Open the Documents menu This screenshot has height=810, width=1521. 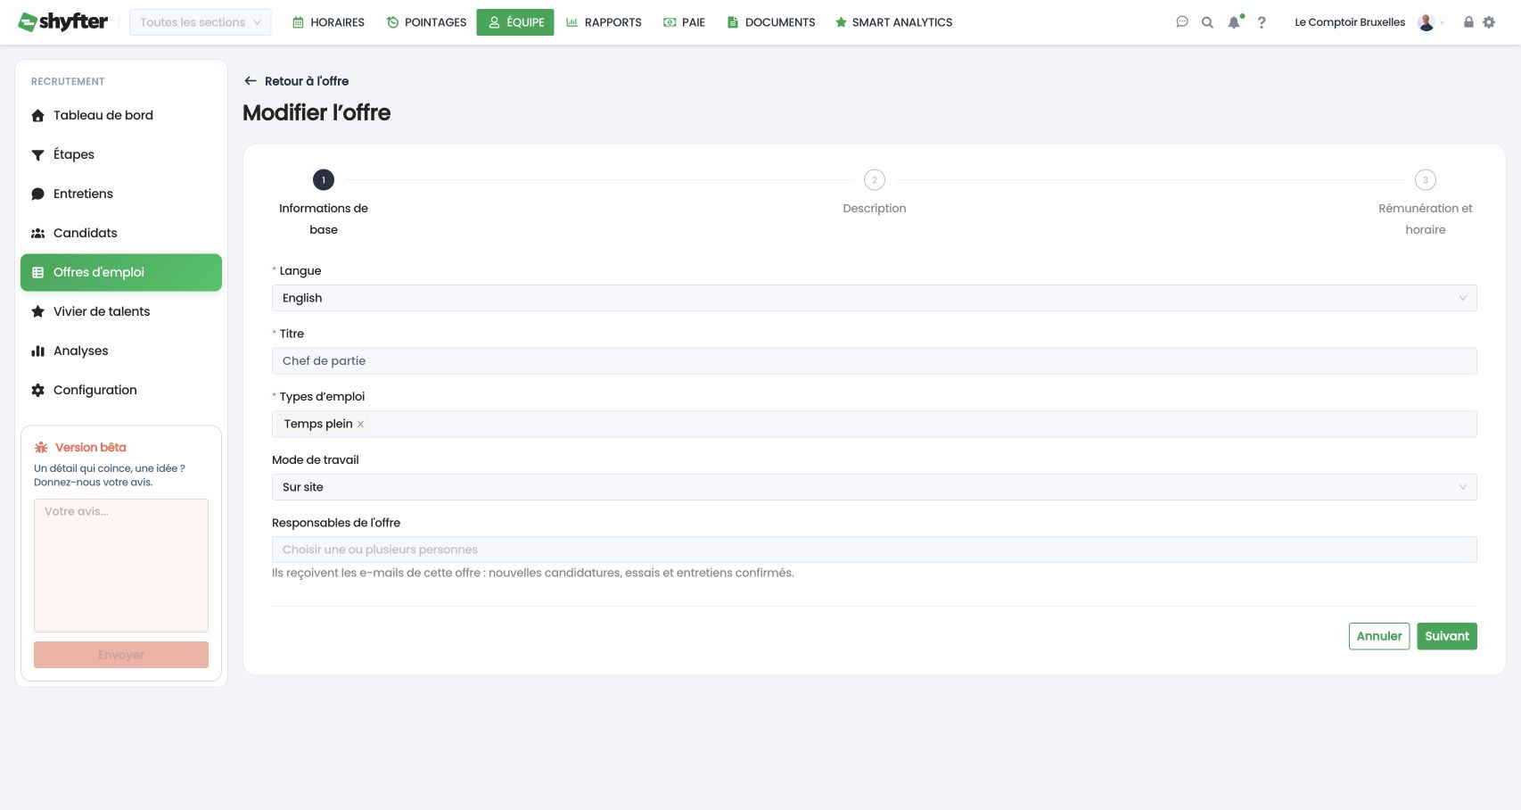pos(771,22)
